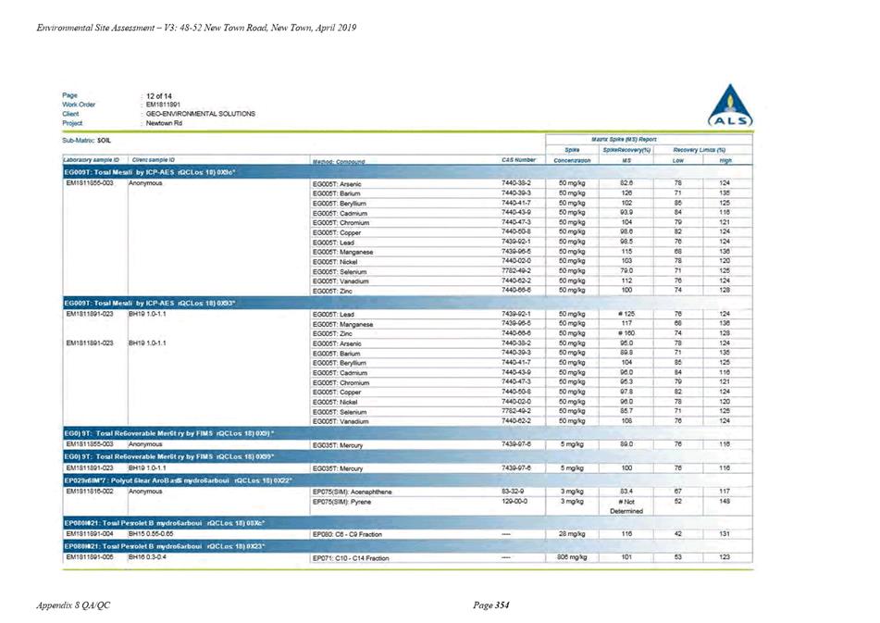880x623 pixels.
Task: Select the Laboratory sample ID column header
Action: tap(92, 160)
